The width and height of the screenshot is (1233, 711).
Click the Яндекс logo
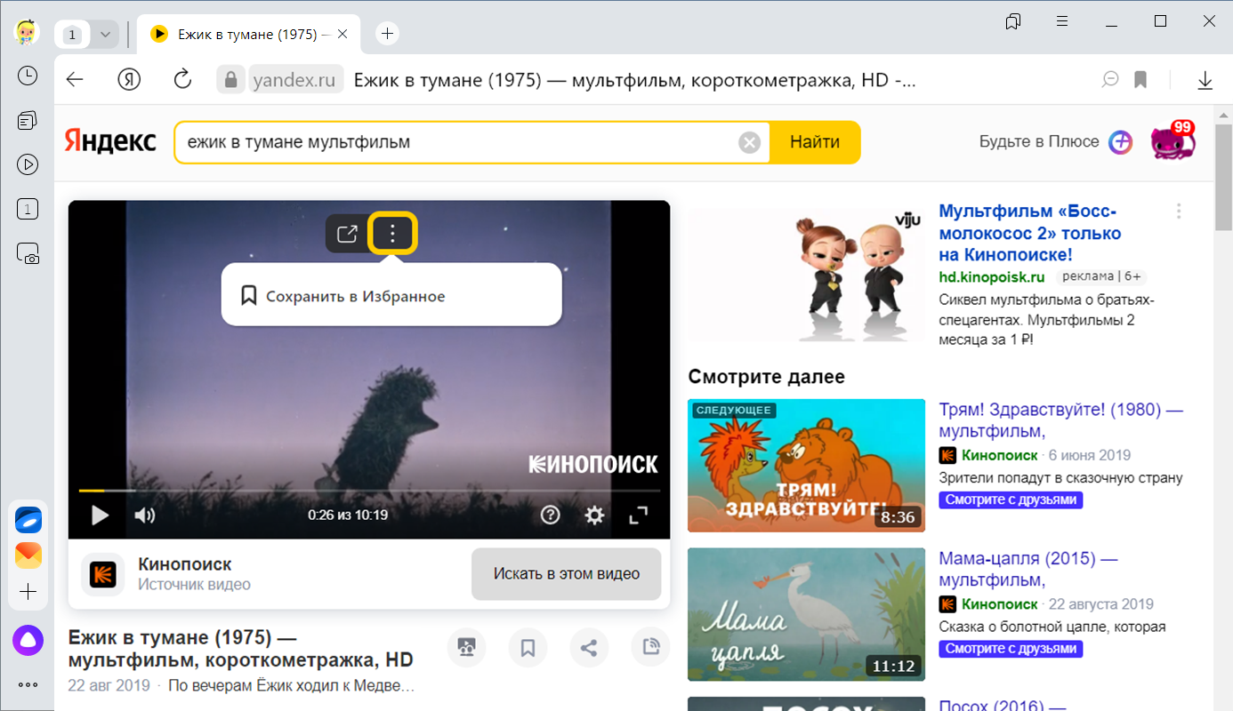pos(110,141)
